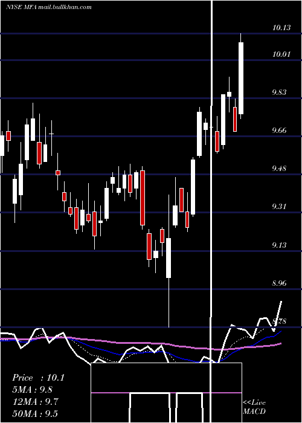Click the 9.48 price axis label

coord(279,169)
